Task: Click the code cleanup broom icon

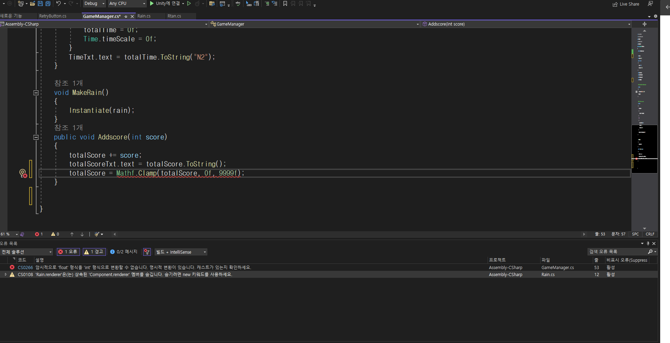Action: (x=97, y=234)
